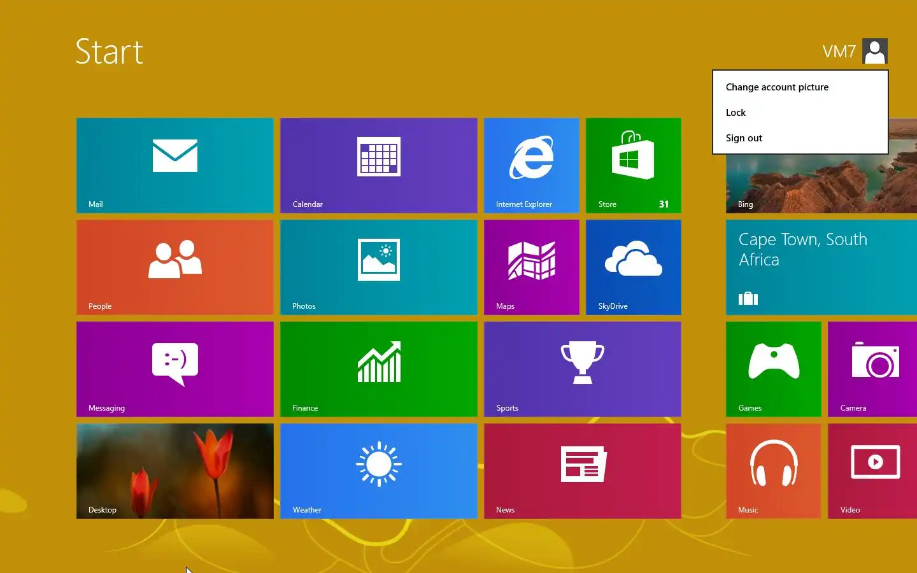This screenshot has height=573, width=917.
Task: Open the Finance chart tile
Action: tap(379, 369)
